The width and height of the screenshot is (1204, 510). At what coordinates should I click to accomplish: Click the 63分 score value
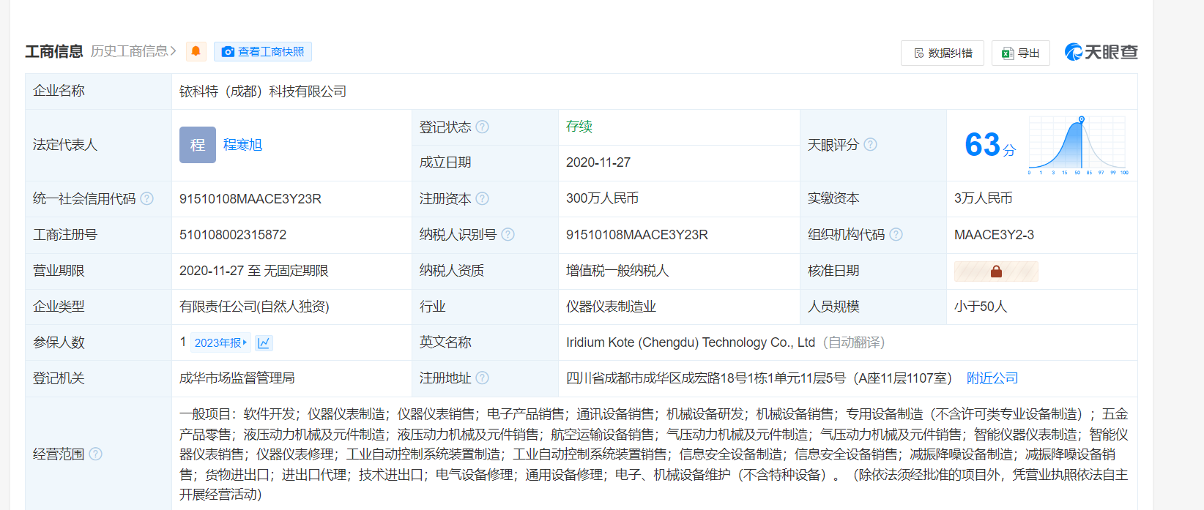(990, 145)
